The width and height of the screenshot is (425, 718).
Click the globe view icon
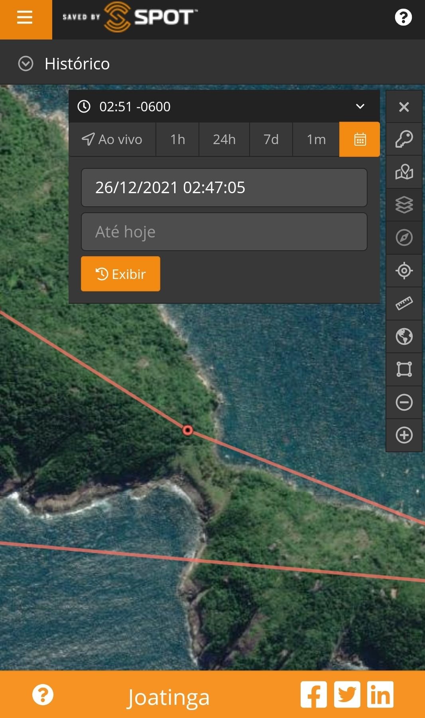coord(404,336)
